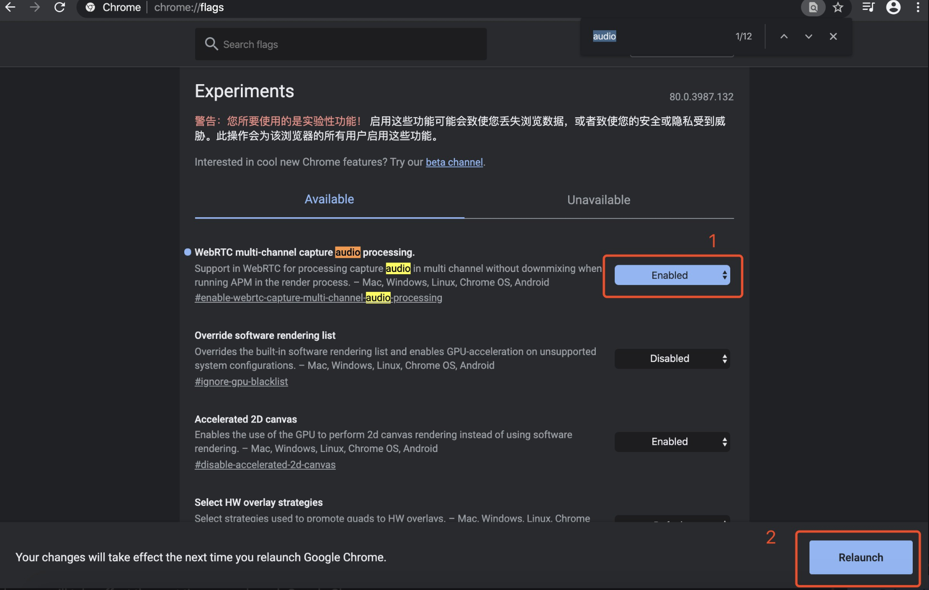
Task: Reload the chrome://flags page
Action: (59, 7)
